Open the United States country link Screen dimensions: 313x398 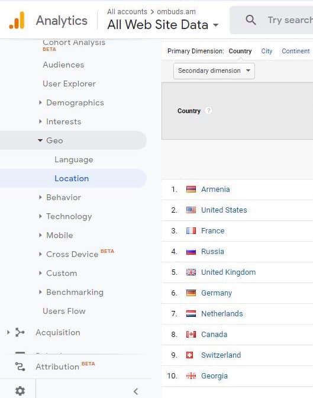click(x=224, y=210)
